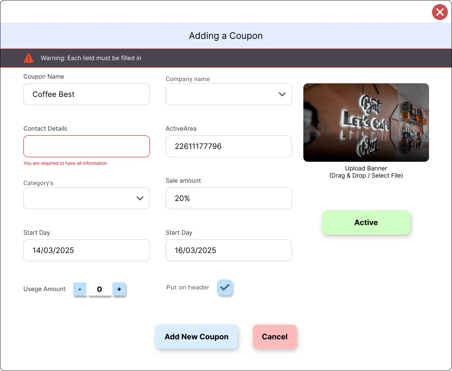Increase Usege Amount with plus button
Viewport: 452px width, 371px height.
119,289
